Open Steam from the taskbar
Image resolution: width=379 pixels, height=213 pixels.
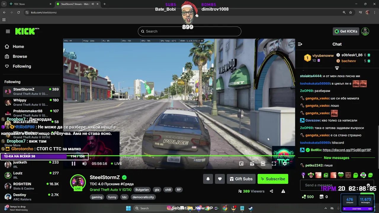(x=250, y=208)
